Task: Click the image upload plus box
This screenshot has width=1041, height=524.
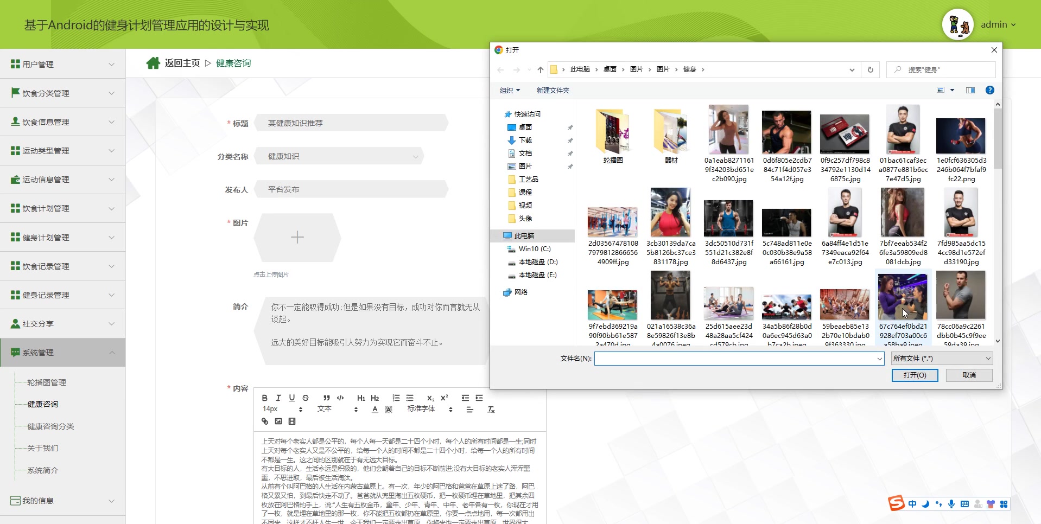Action: 297,238
